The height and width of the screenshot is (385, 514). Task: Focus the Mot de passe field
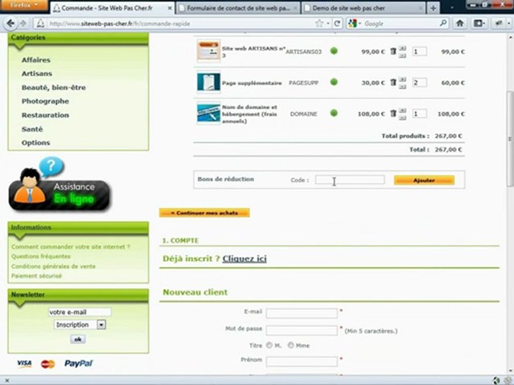[301, 330]
